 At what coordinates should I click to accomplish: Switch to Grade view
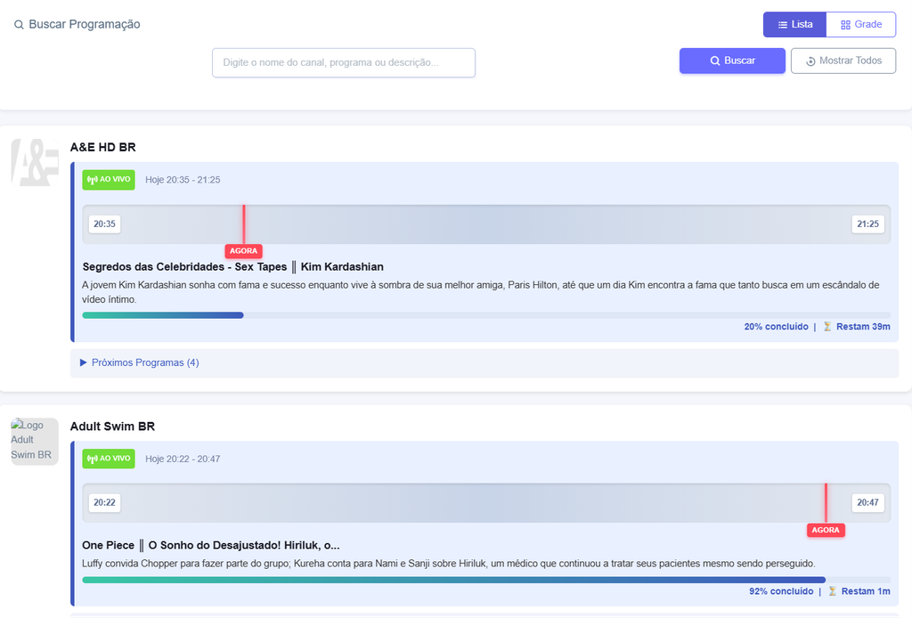[861, 24]
